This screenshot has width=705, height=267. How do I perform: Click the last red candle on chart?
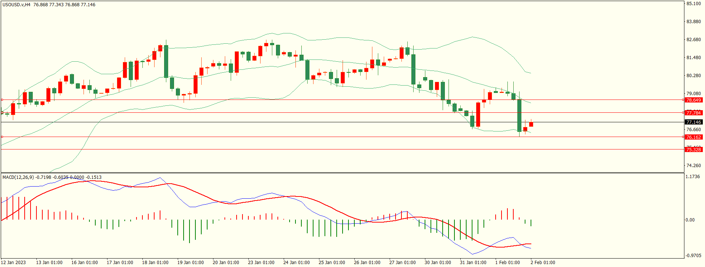click(x=531, y=124)
